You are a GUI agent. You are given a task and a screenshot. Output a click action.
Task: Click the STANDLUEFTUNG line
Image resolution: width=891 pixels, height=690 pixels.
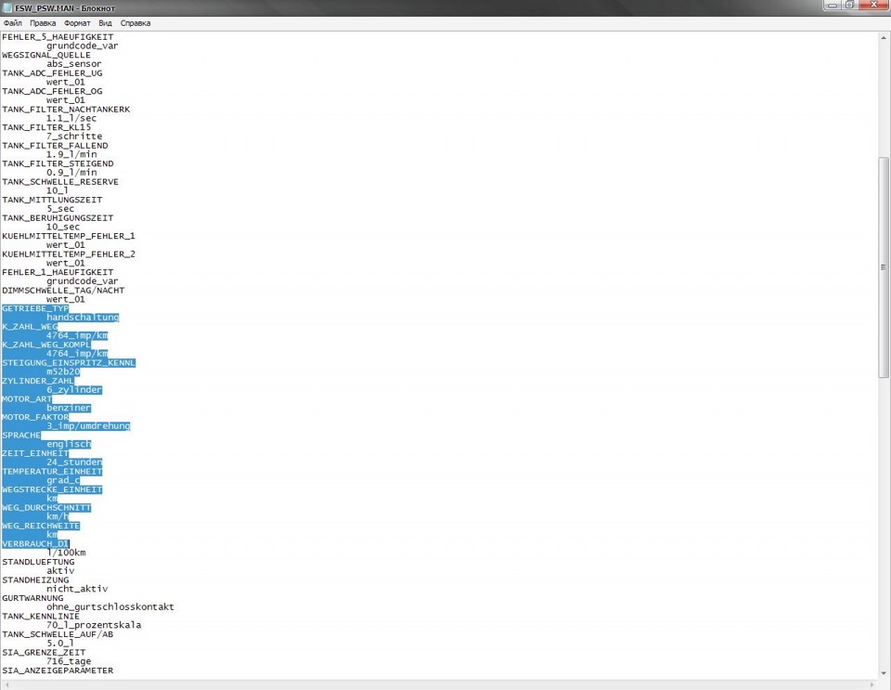point(38,562)
